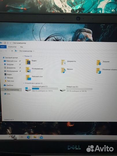Click the window title Этот компьютер

click(20, 43)
